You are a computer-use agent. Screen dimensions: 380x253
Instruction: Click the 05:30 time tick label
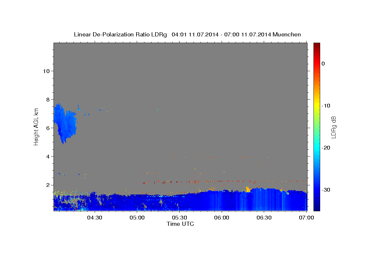point(179,218)
